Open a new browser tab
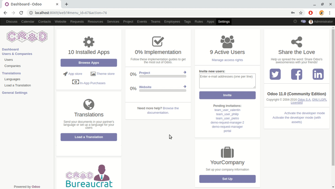This screenshot has width=335, height=189. click(66, 4)
